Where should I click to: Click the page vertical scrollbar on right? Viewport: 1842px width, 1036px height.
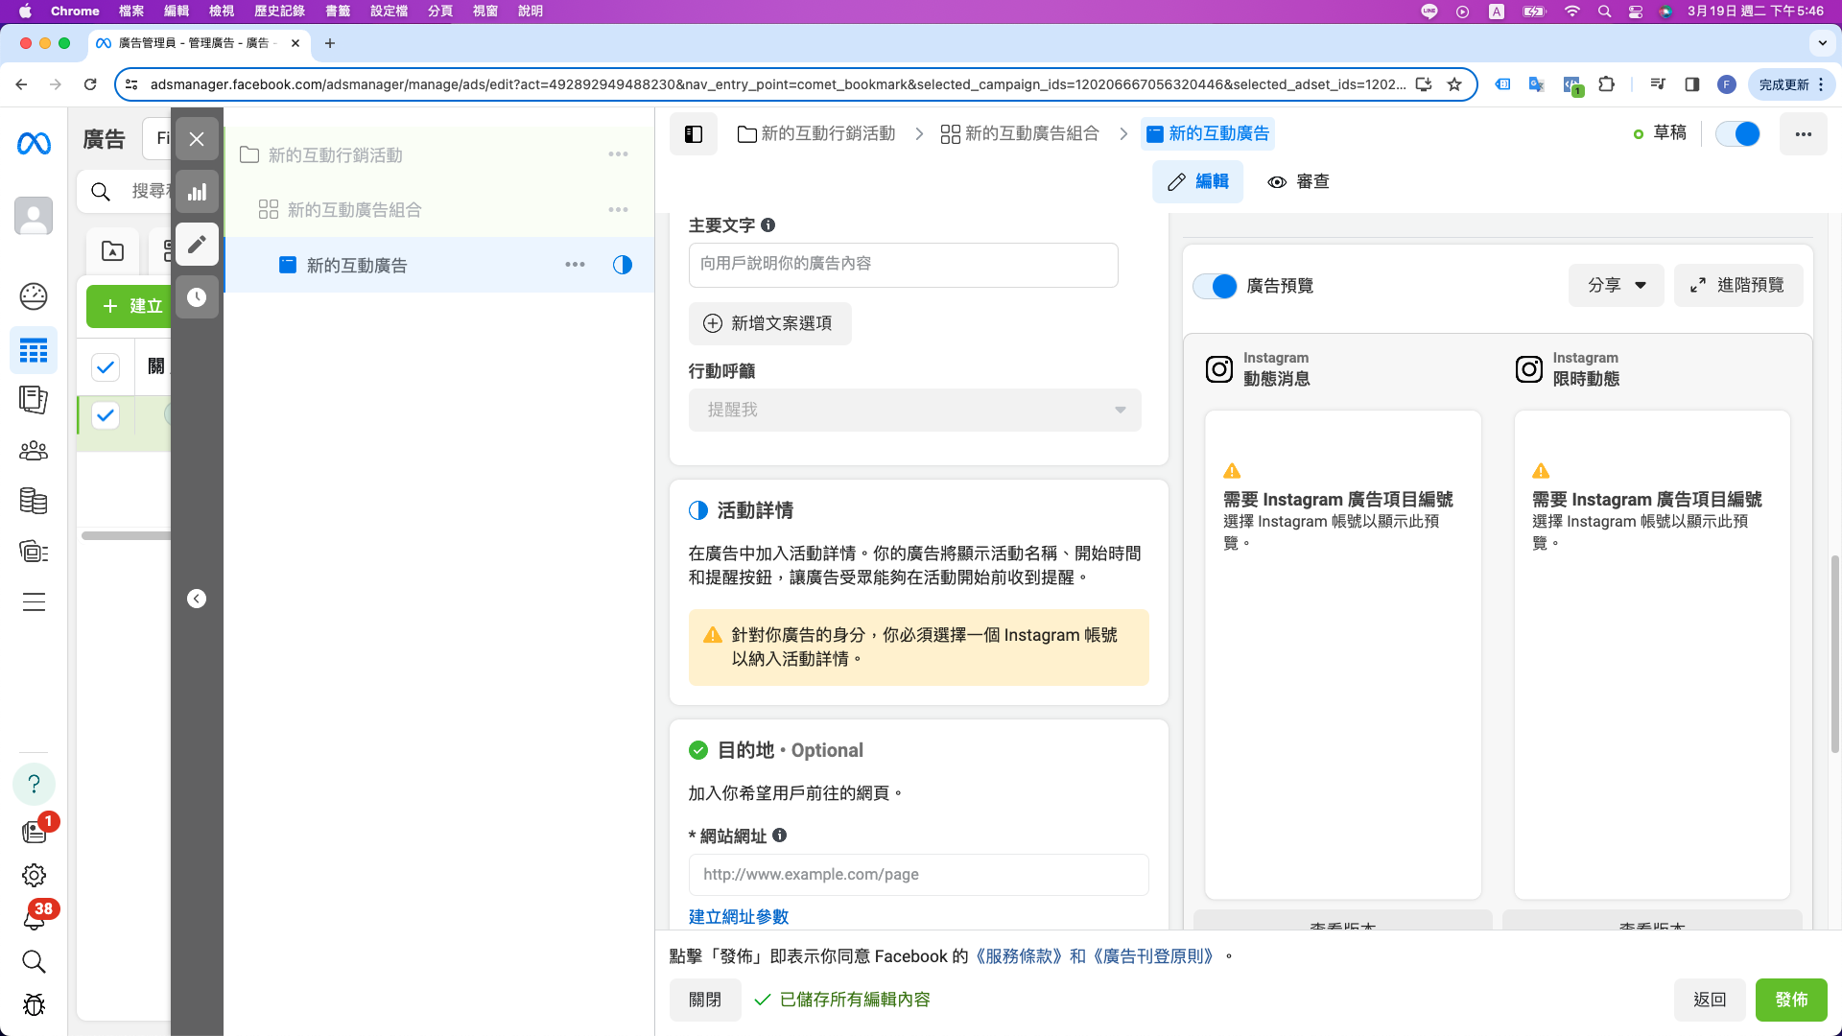[x=1834, y=652]
